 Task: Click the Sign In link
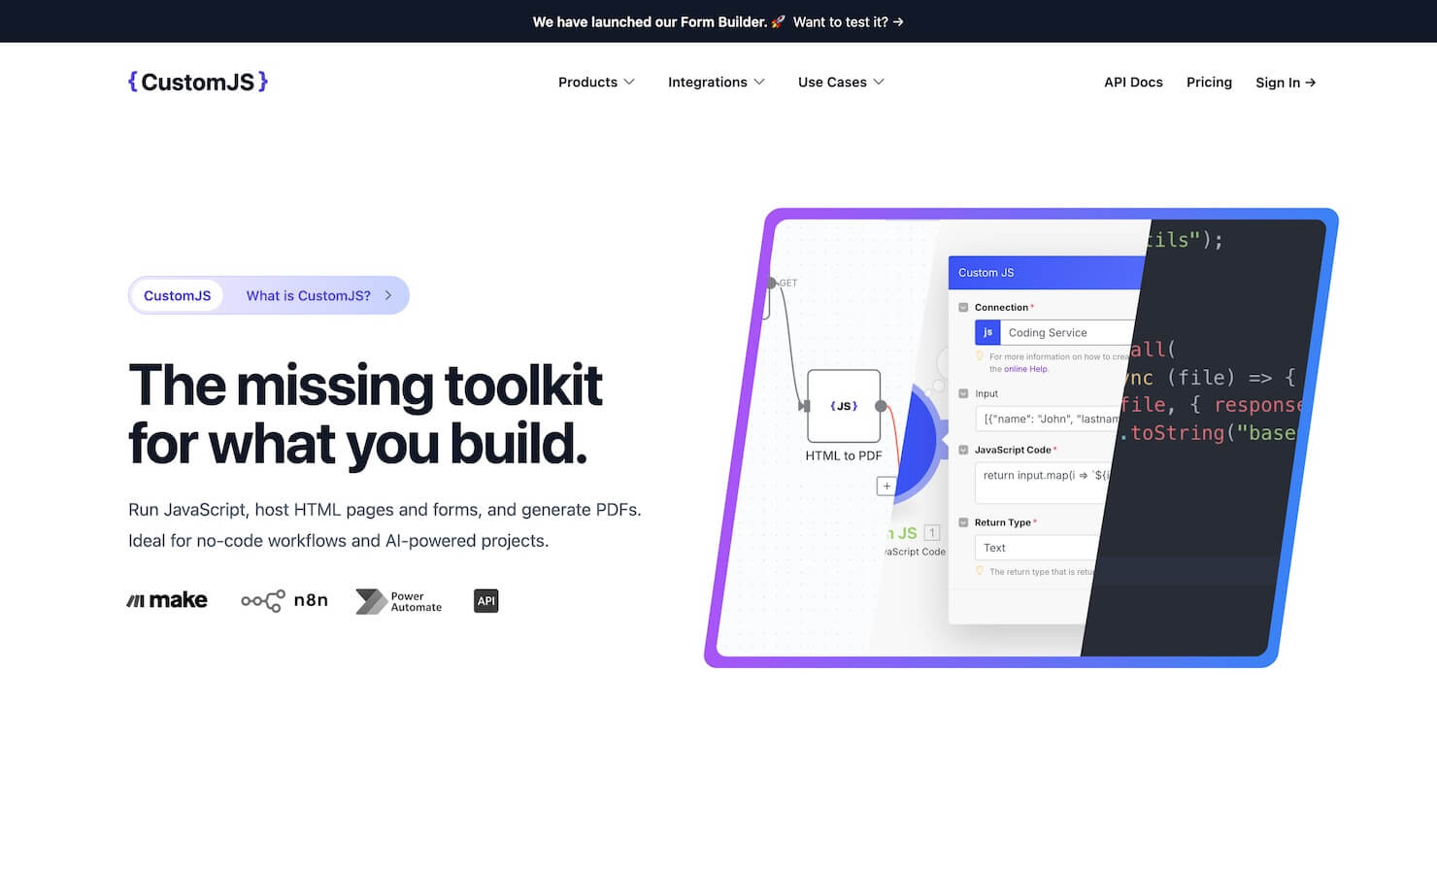pyautogui.click(x=1284, y=83)
